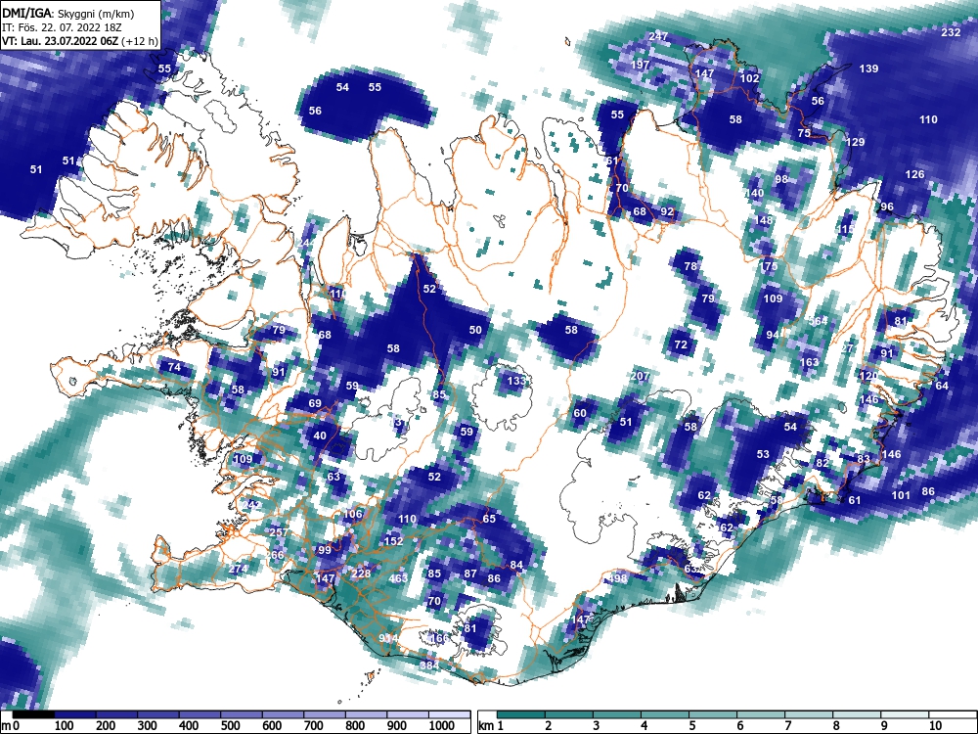Click the visibility value 129 on the map
978x734 pixels.
click(855, 142)
